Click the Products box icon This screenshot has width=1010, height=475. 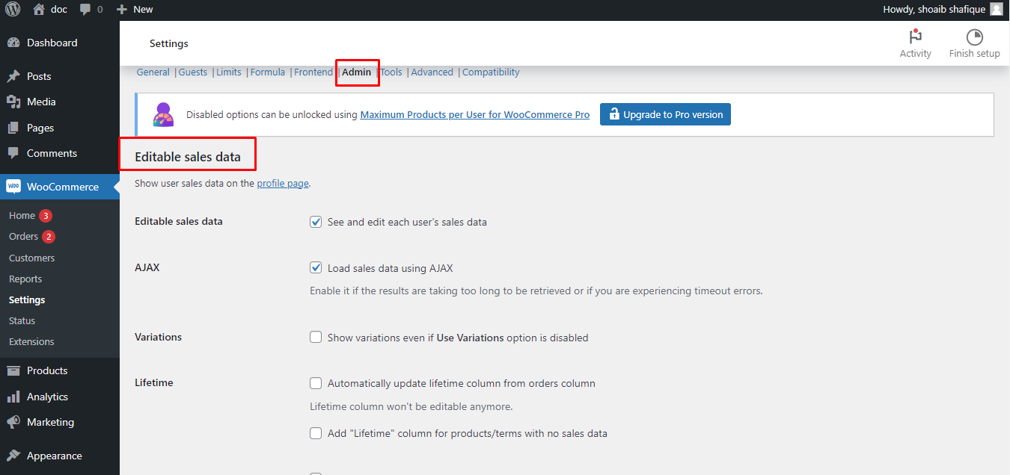(13, 370)
